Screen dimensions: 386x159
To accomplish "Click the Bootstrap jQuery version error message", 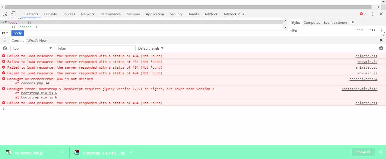I will coord(111,89).
